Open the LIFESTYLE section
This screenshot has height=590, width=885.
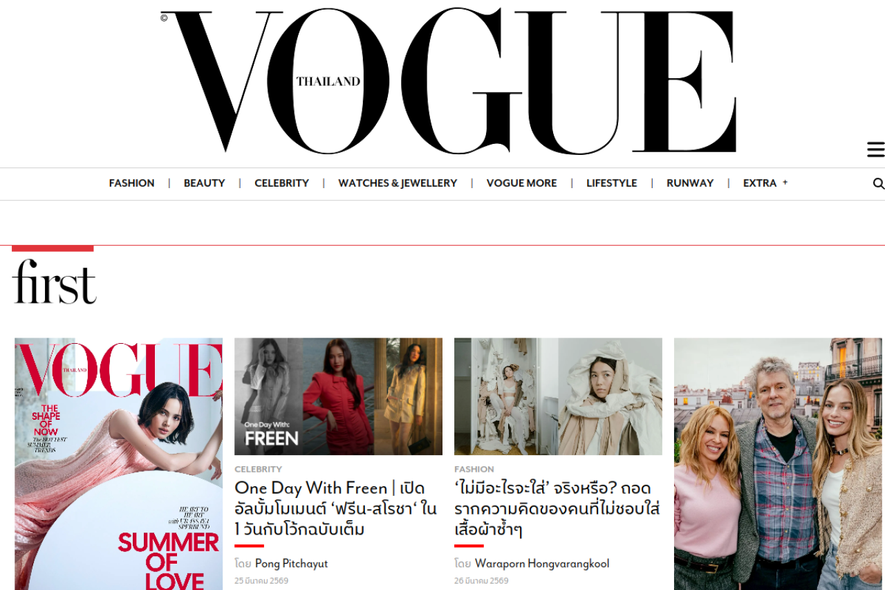611,183
